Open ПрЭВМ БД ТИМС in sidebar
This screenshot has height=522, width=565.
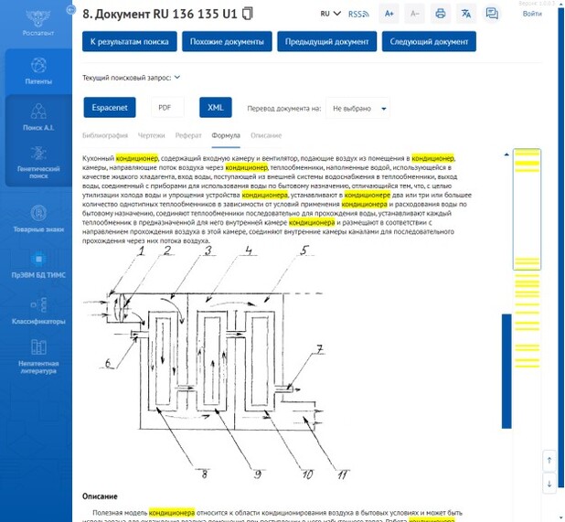(38, 265)
